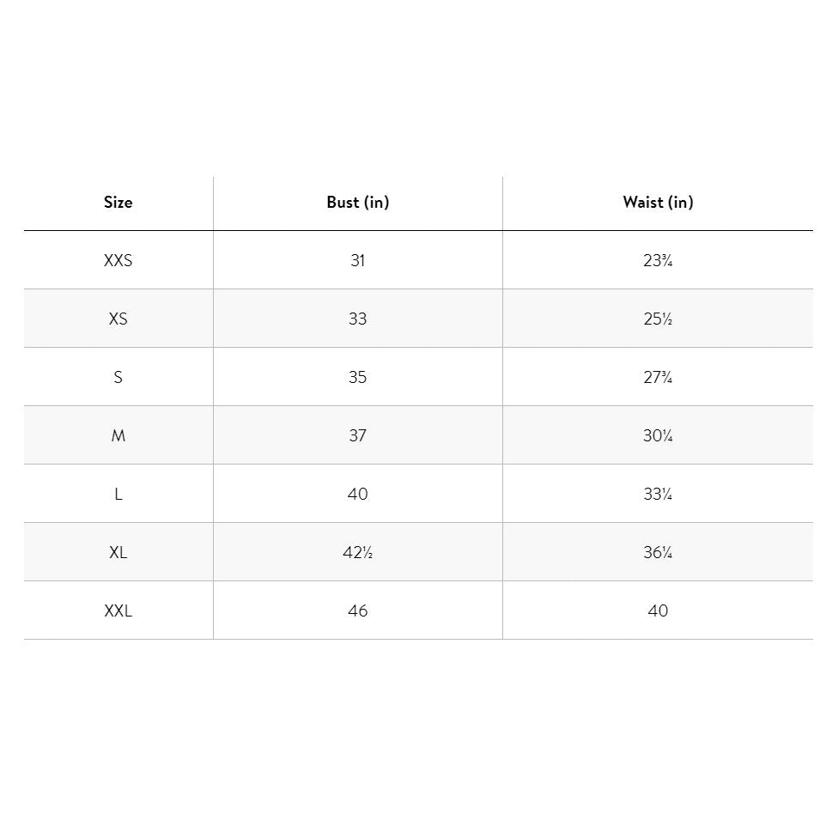Click the Waist (in) column header
820x820 pixels.
(658, 203)
